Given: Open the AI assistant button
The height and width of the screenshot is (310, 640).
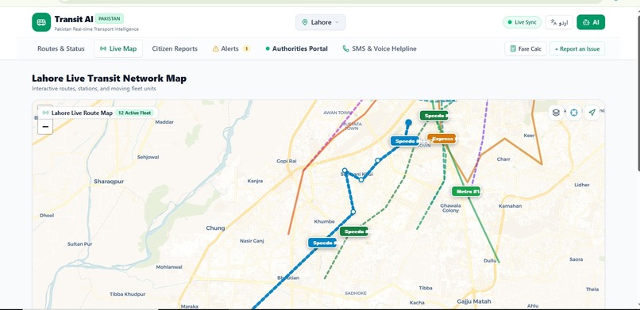Looking at the screenshot, I should click(x=591, y=22).
